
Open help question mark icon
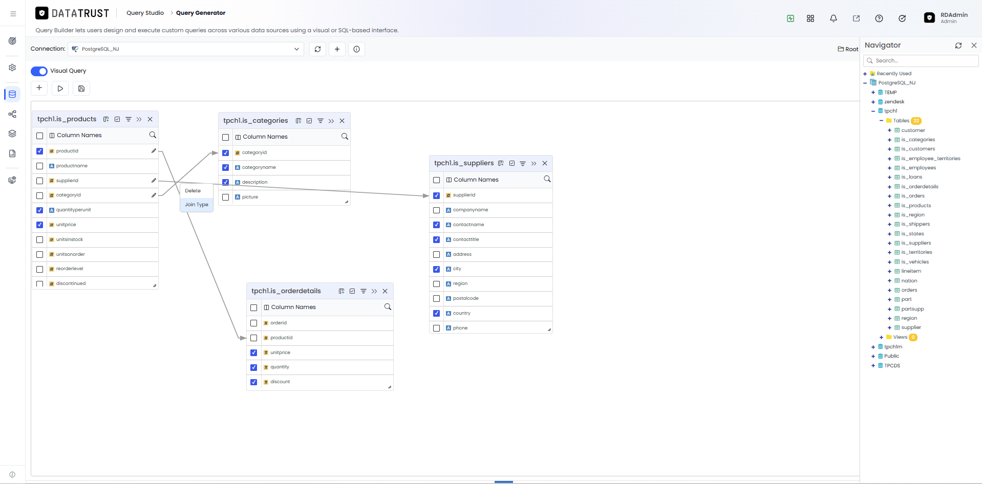tap(879, 18)
